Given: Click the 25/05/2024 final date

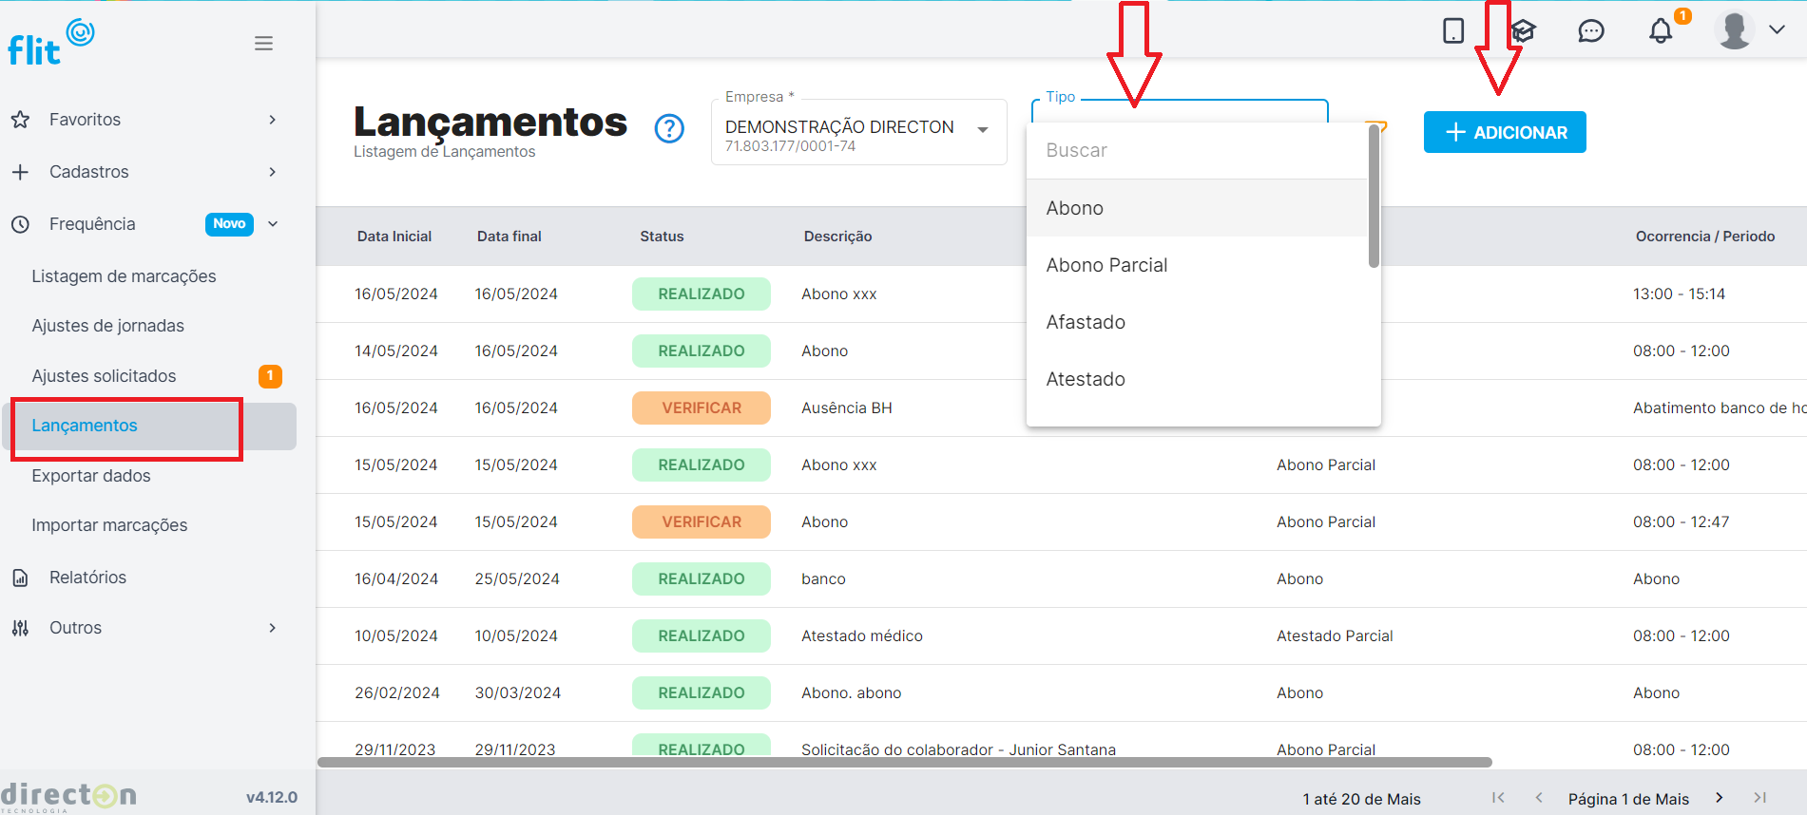Looking at the screenshot, I should tap(517, 578).
